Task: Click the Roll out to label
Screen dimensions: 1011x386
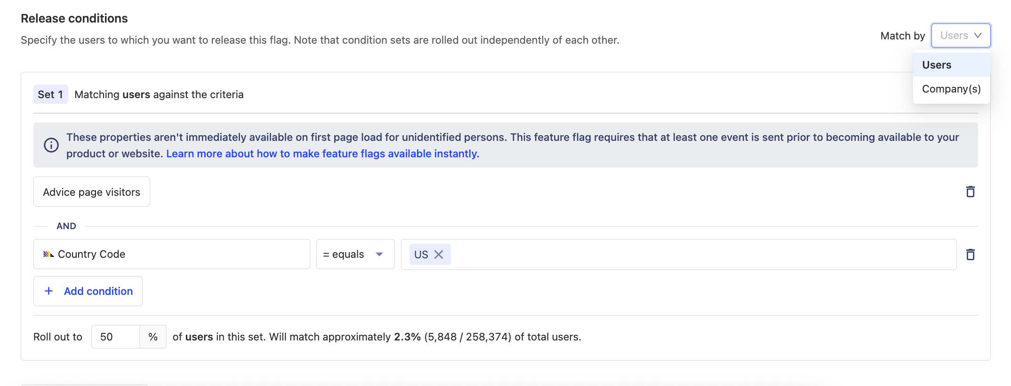Action: [x=58, y=337]
